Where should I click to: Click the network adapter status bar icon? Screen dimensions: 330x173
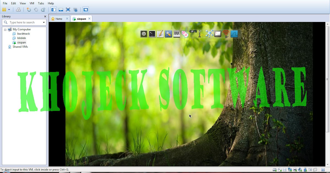point(290,170)
